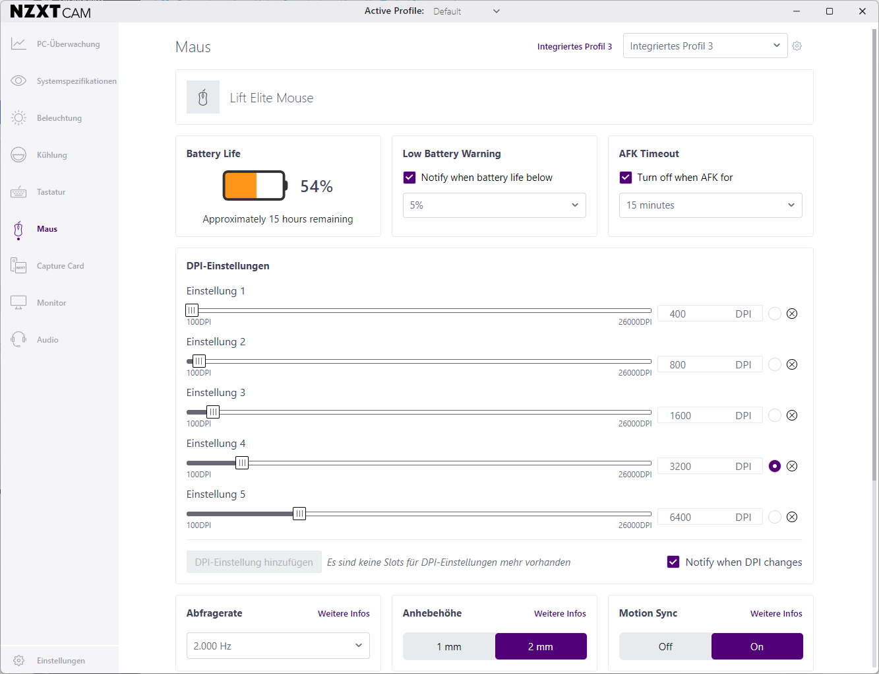Select Einstellung 5 DPI radio button

(x=775, y=517)
